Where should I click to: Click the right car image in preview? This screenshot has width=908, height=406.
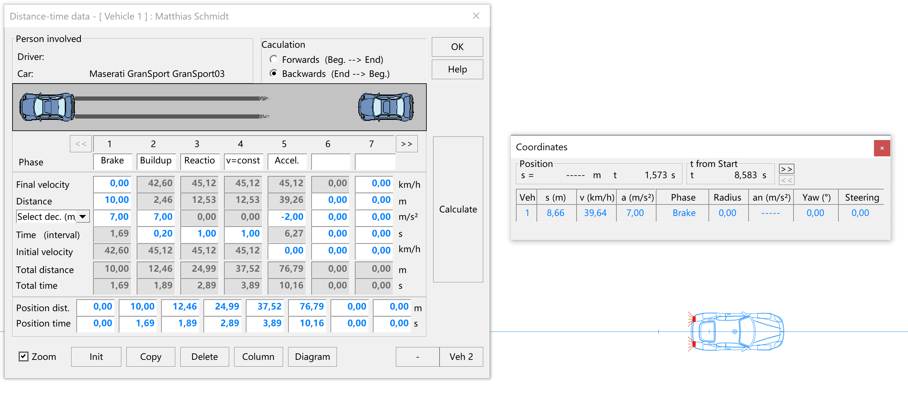[x=386, y=107]
